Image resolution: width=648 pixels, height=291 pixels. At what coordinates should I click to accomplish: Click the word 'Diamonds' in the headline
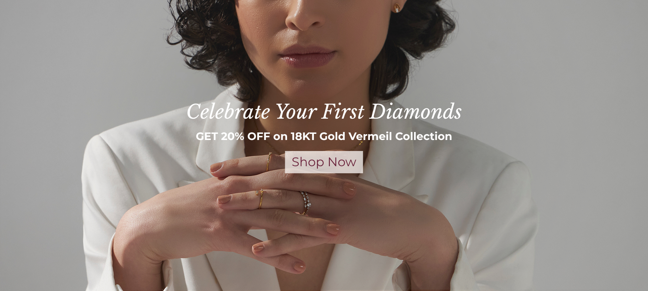415,112
